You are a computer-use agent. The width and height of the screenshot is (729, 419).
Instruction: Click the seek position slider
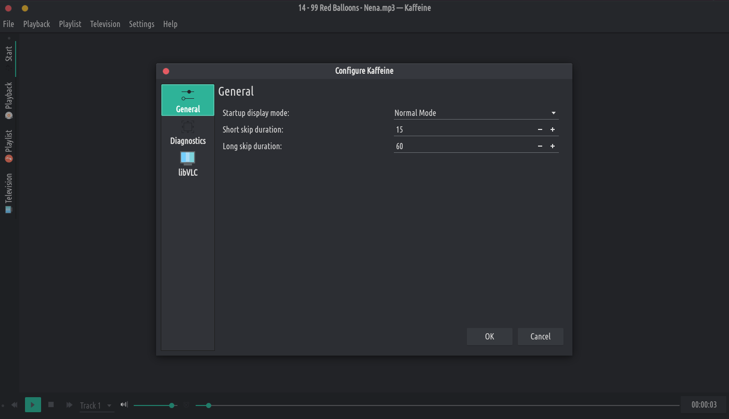coord(438,405)
